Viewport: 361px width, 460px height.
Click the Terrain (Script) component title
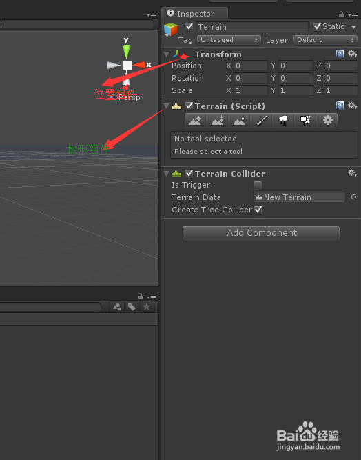point(230,106)
